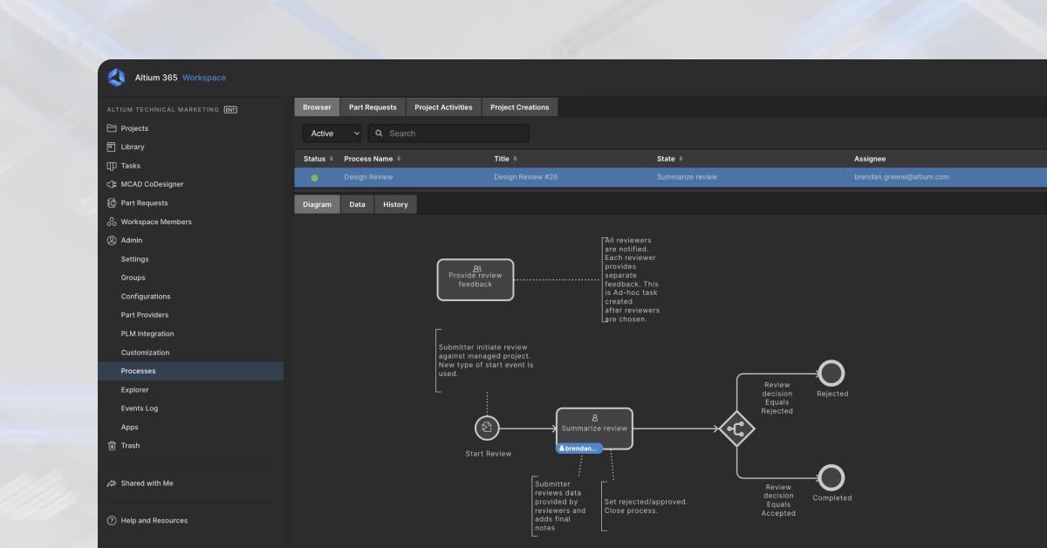Click the Assignee column header
Viewport: 1047px width, 548px height.
(870, 159)
